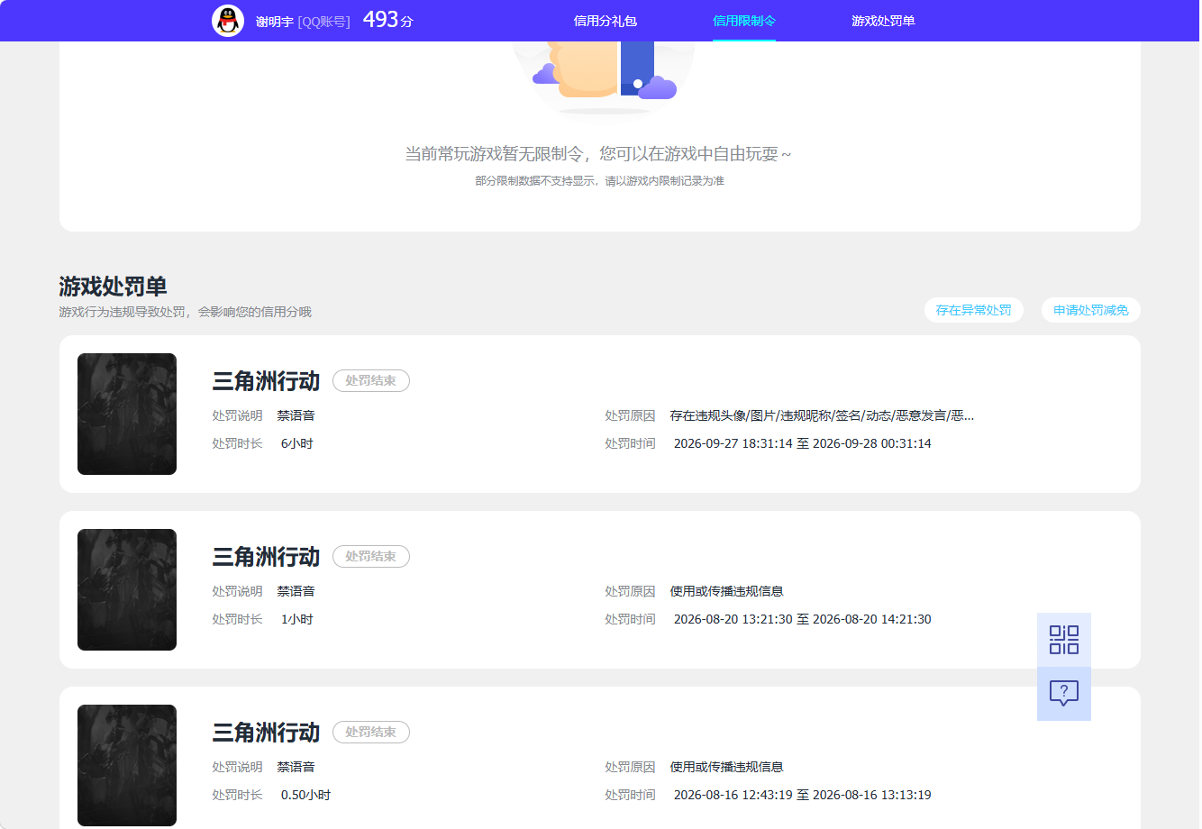
Task: Click the [QQ账号] label in header
Action: click(x=324, y=22)
